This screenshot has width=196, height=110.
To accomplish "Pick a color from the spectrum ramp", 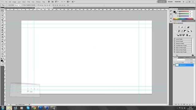I will (x=183, y=19).
